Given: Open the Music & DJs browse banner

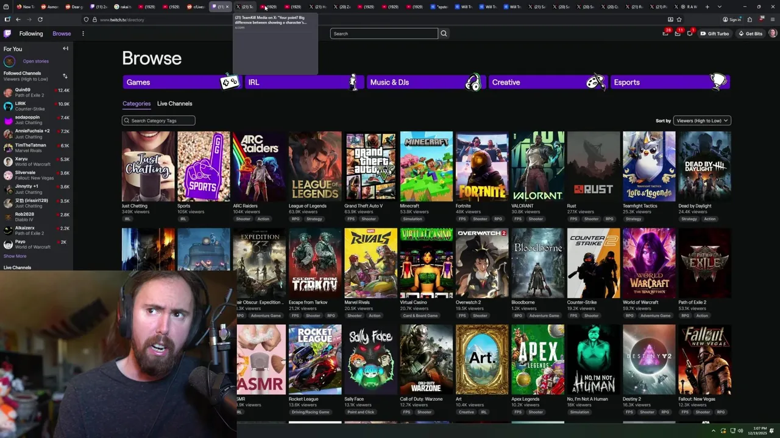Looking at the screenshot, I should tap(426, 82).
